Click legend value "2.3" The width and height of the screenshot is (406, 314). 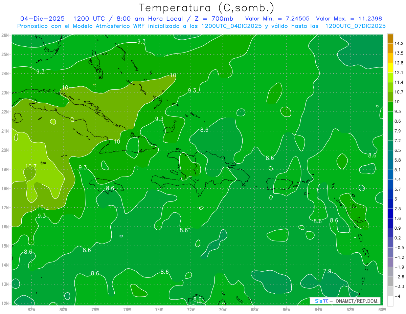coord(398,209)
